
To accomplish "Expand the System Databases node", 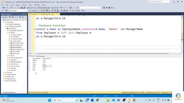I will pos(6,24).
